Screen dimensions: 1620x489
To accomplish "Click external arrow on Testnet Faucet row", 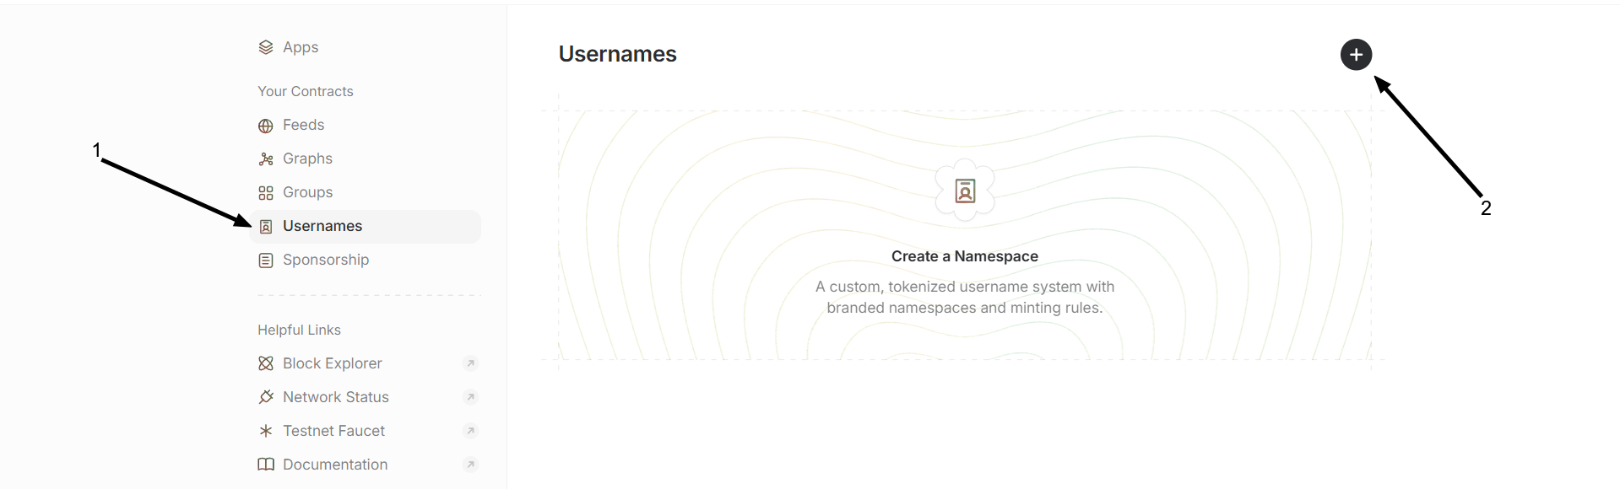I will [471, 431].
